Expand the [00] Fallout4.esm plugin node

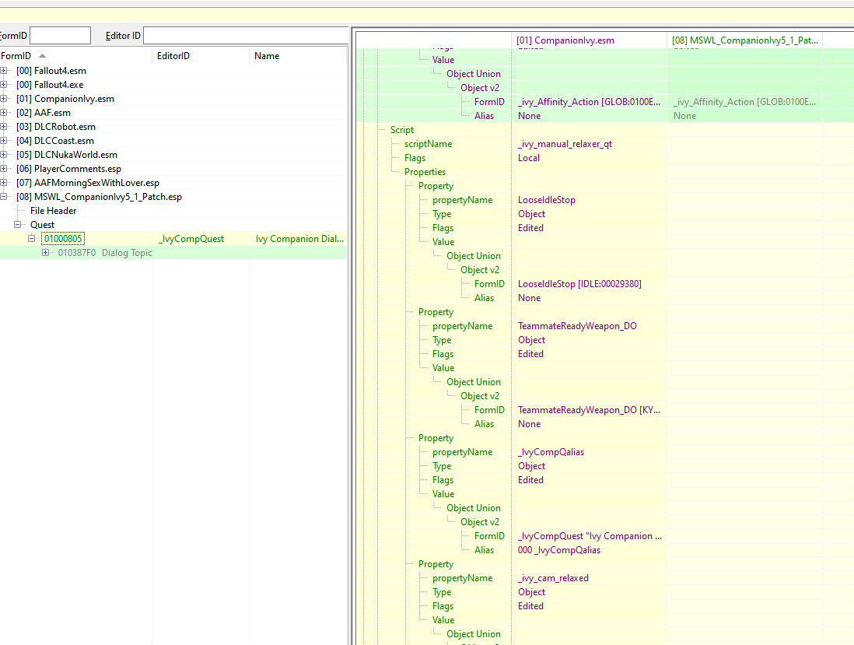tap(3, 71)
